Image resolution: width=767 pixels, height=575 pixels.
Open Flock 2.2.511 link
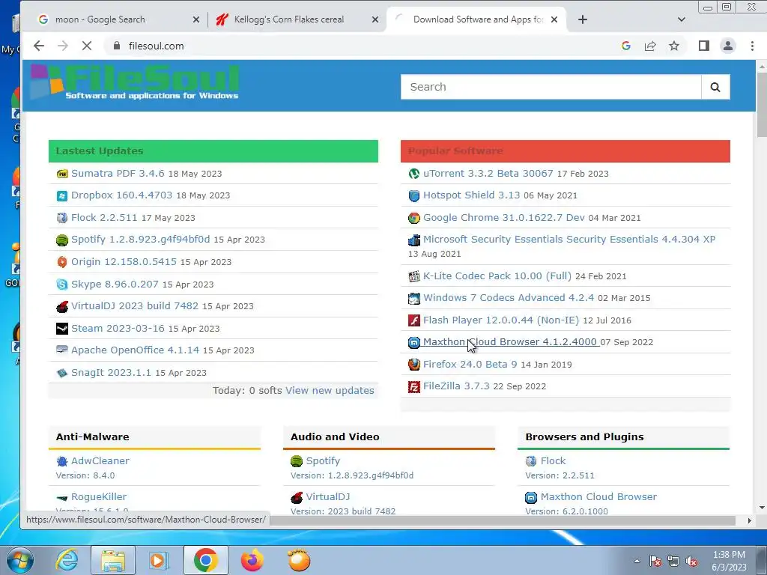(104, 218)
